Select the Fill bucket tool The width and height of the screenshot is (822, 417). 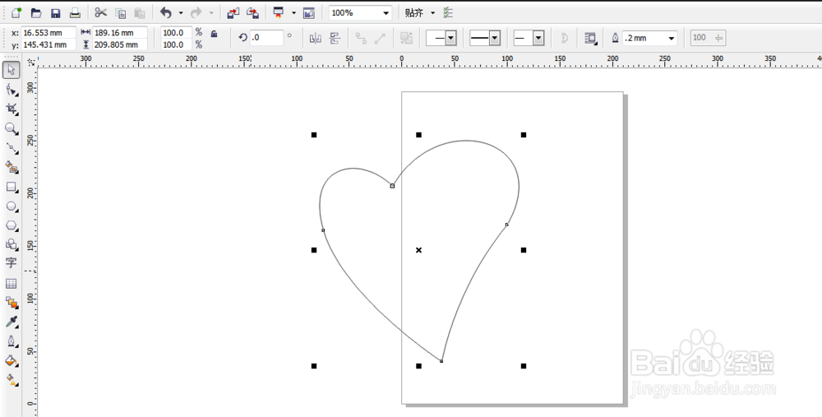coord(12,361)
